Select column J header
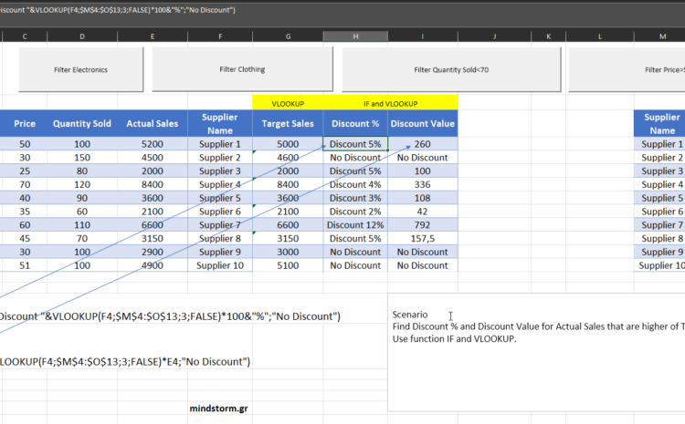 (x=494, y=36)
